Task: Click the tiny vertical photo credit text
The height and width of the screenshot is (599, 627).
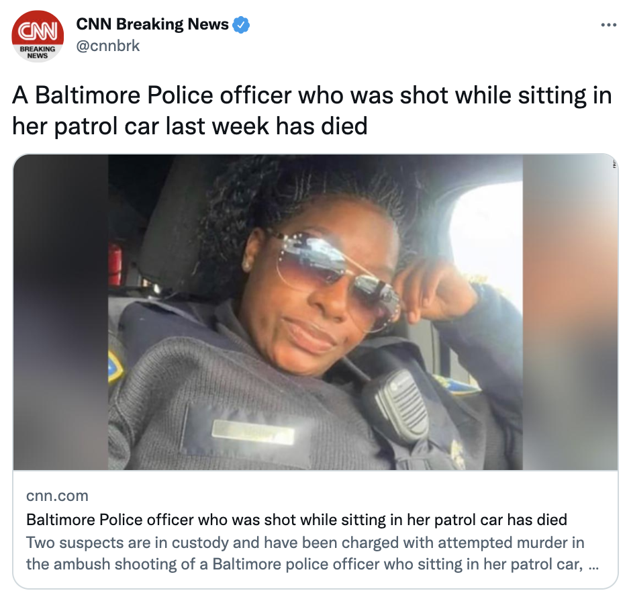Action: tap(613, 163)
